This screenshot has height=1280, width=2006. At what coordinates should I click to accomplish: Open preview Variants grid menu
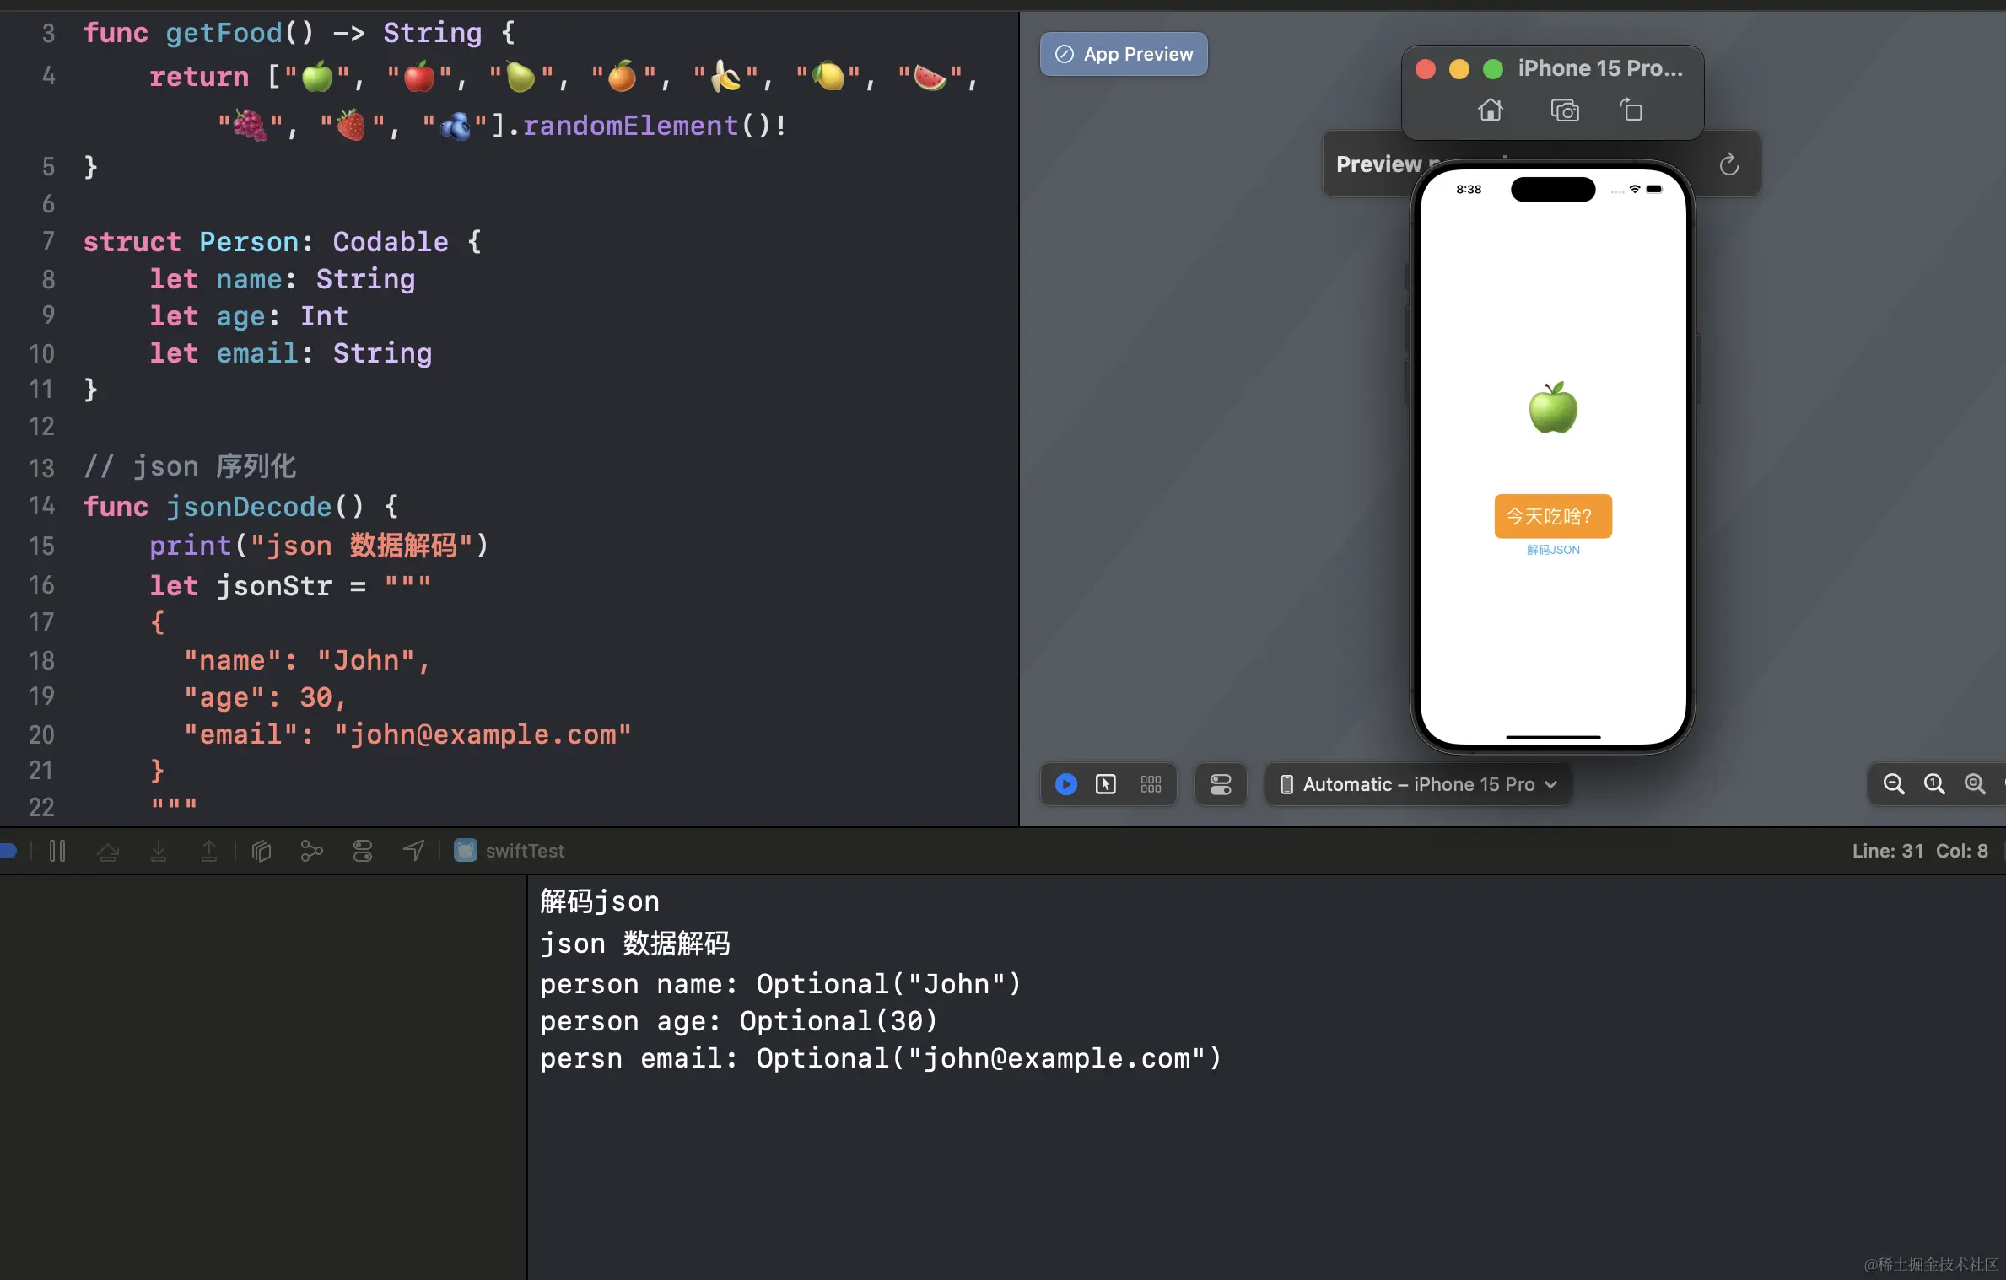[1151, 784]
